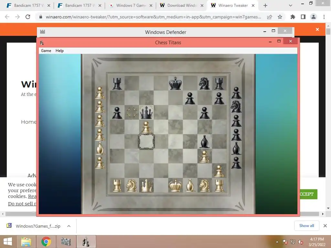Close the downloads bar
The width and height of the screenshot is (331, 248).
[x=325, y=226]
